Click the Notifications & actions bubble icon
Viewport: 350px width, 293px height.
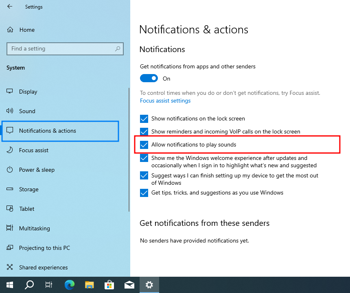point(10,130)
